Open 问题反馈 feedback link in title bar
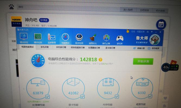This screenshot has width=181, height=108. [x=141, y=32]
